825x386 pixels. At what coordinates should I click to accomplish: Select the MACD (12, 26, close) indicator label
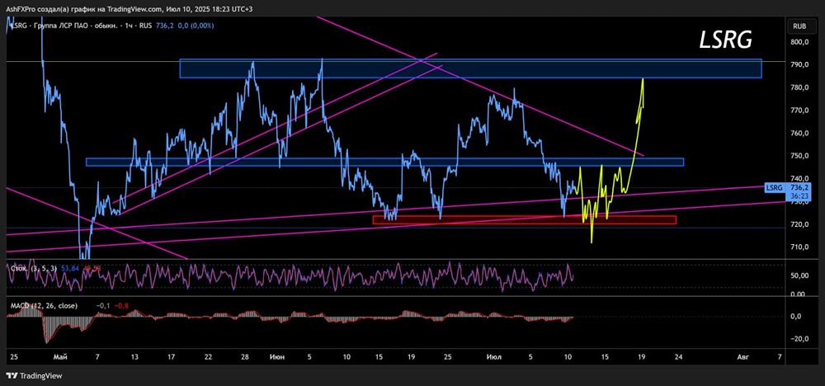click(44, 305)
